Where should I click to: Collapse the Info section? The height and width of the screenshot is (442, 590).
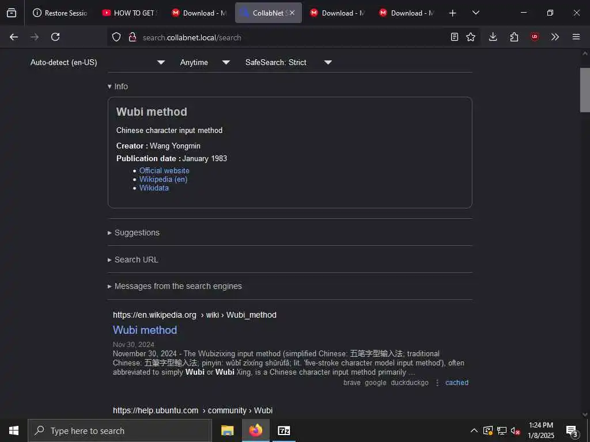(x=118, y=86)
